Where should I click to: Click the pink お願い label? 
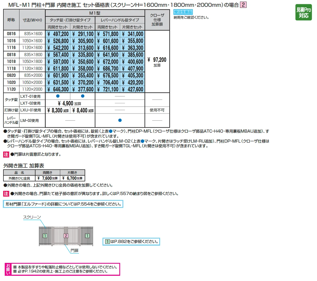pyautogui.click(x=8, y=269)
